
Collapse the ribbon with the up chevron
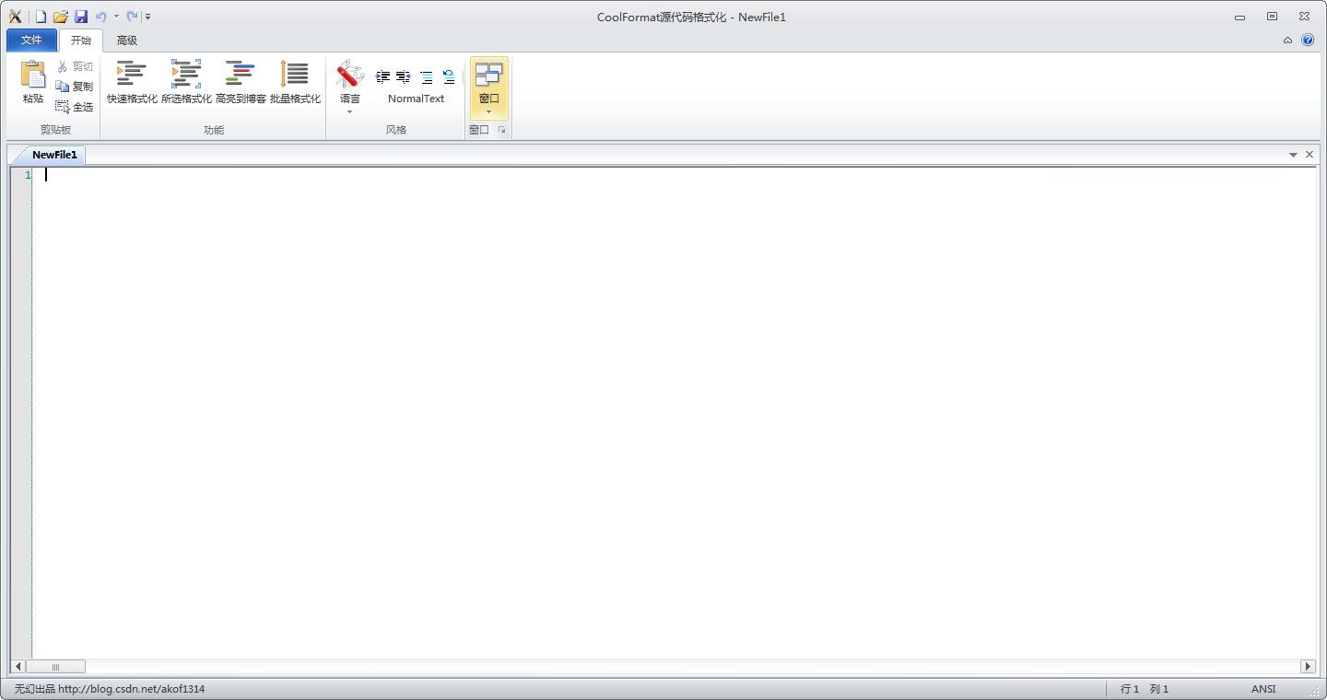1287,41
